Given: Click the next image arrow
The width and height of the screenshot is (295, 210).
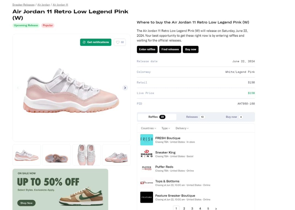Looking at the screenshot, I should tap(125, 88).
